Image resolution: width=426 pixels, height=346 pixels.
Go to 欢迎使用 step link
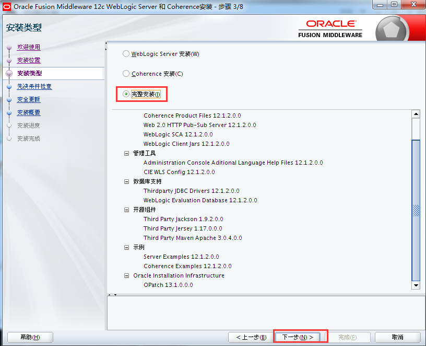click(29, 47)
